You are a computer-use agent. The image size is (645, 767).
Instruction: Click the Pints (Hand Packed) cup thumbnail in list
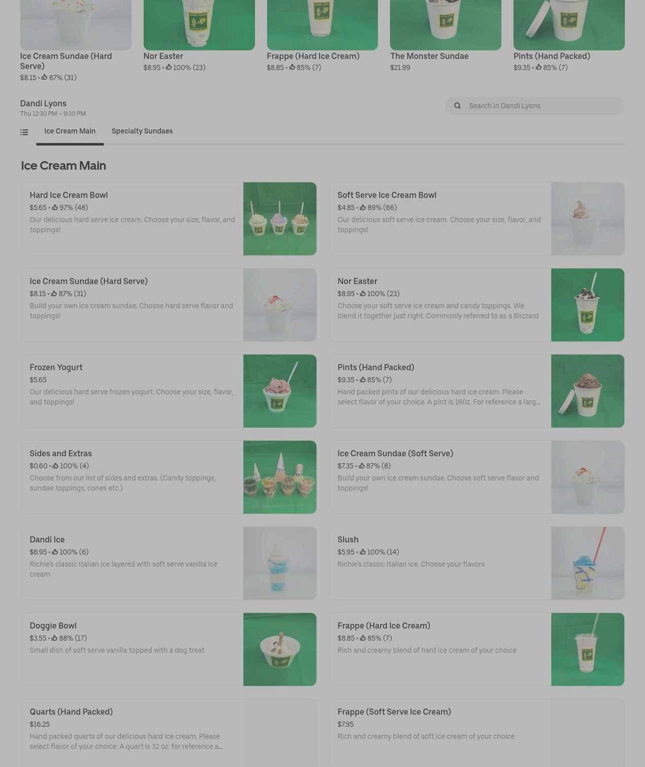click(x=588, y=391)
